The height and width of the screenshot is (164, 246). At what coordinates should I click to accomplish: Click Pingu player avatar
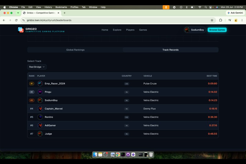(x=40, y=92)
